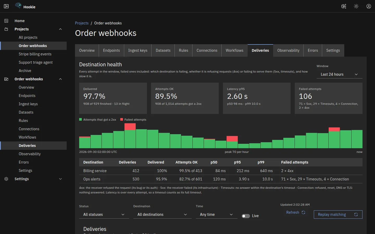This screenshot has height=234, width=375.
Task: Expand the Settings section chevron in sidebar
Action: pyautogui.click(x=60, y=179)
